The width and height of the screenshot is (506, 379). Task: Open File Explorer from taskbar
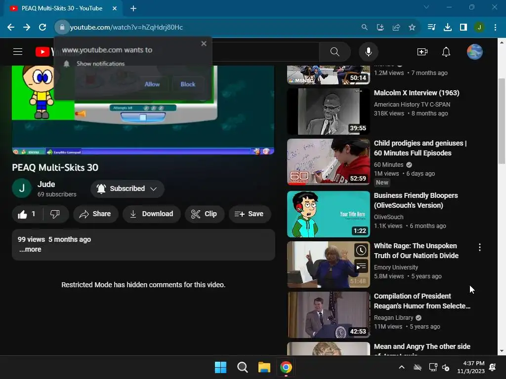point(264,367)
